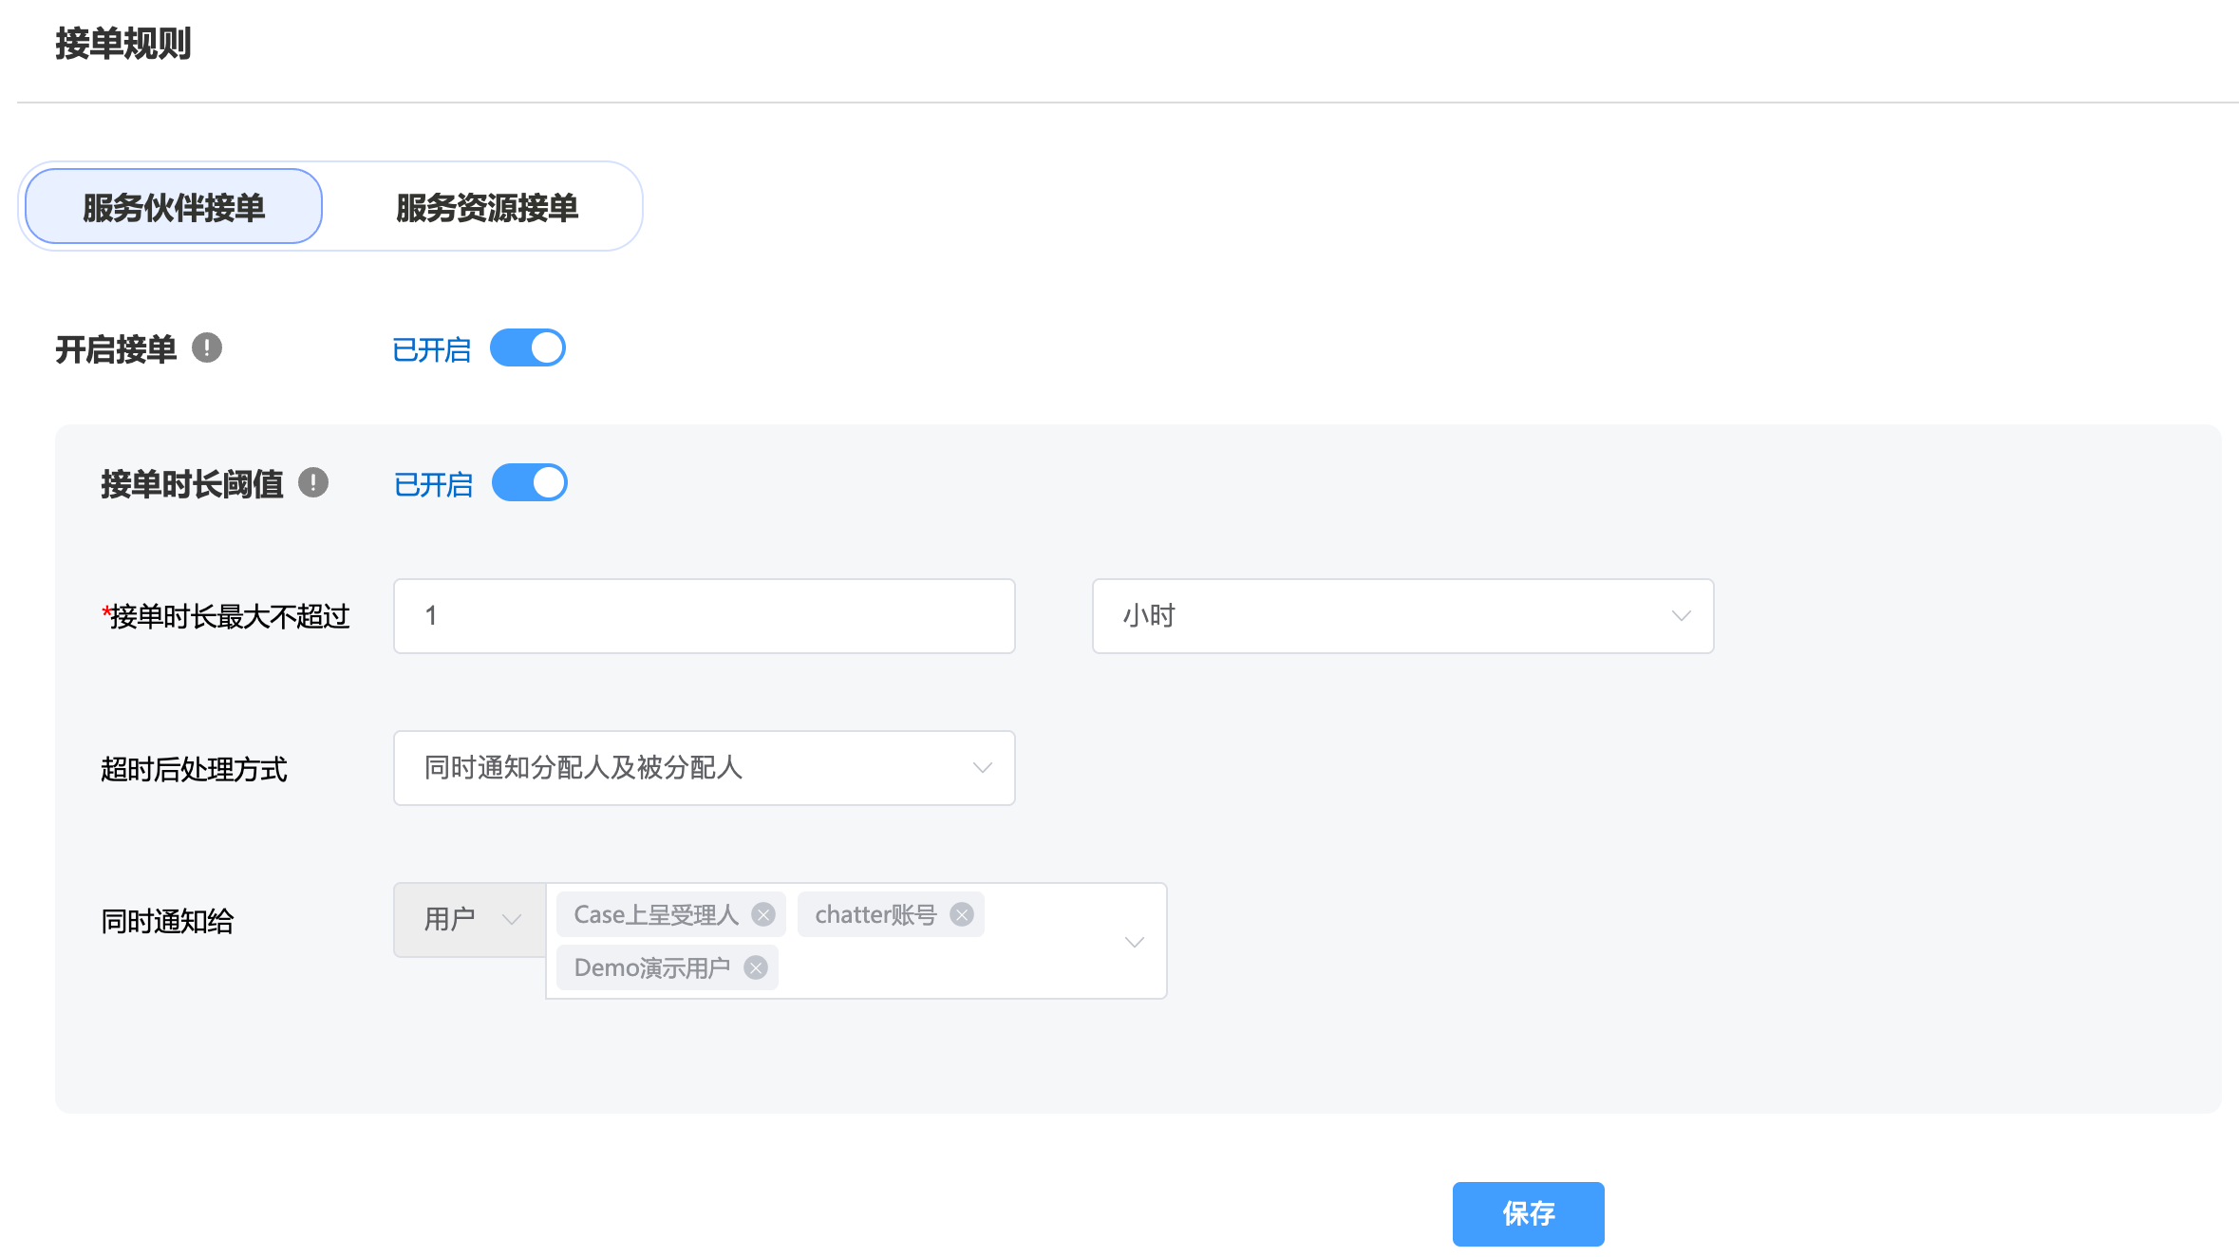Expand the 超时后处理方式 dropdown

(x=704, y=768)
